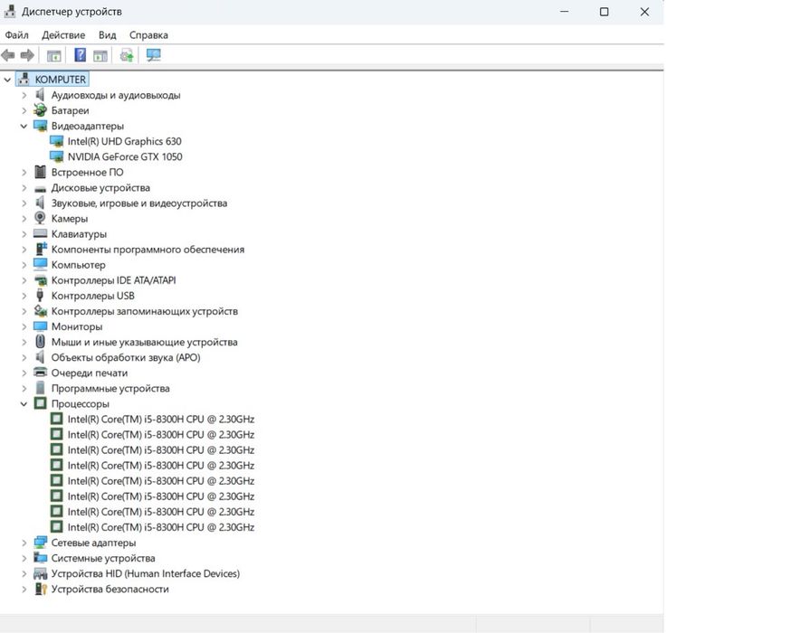Expand Контроллеры запоминающих устройств
The width and height of the screenshot is (791, 633).
[x=24, y=311]
